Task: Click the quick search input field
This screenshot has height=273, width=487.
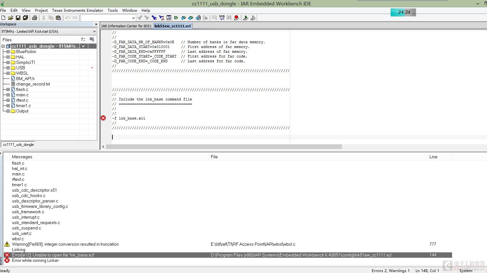Action: (106, 18)
